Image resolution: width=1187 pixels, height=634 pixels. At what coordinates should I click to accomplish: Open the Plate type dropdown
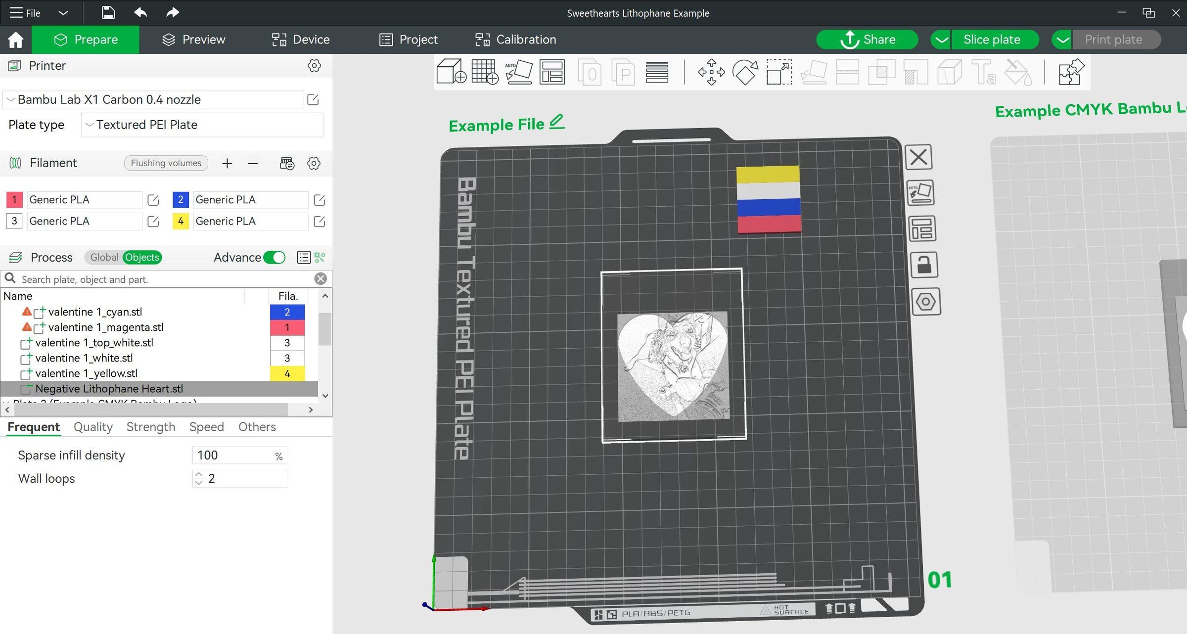(202, 125)
